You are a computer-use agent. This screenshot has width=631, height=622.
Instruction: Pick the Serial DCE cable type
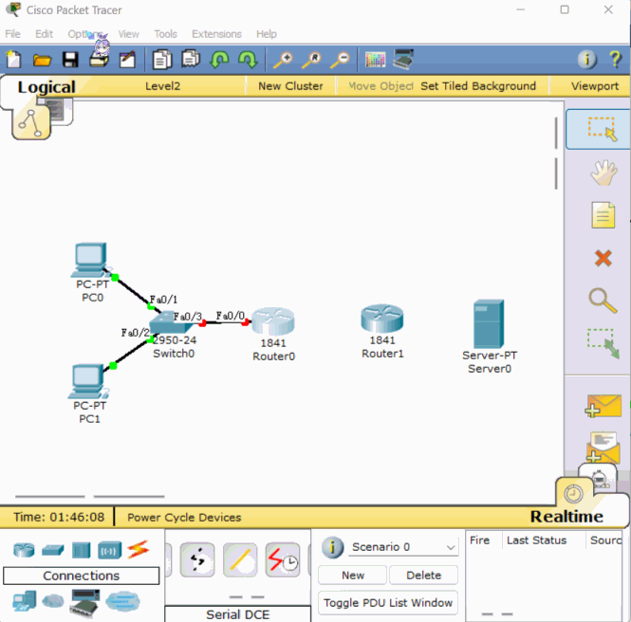(x=283, y=560)
